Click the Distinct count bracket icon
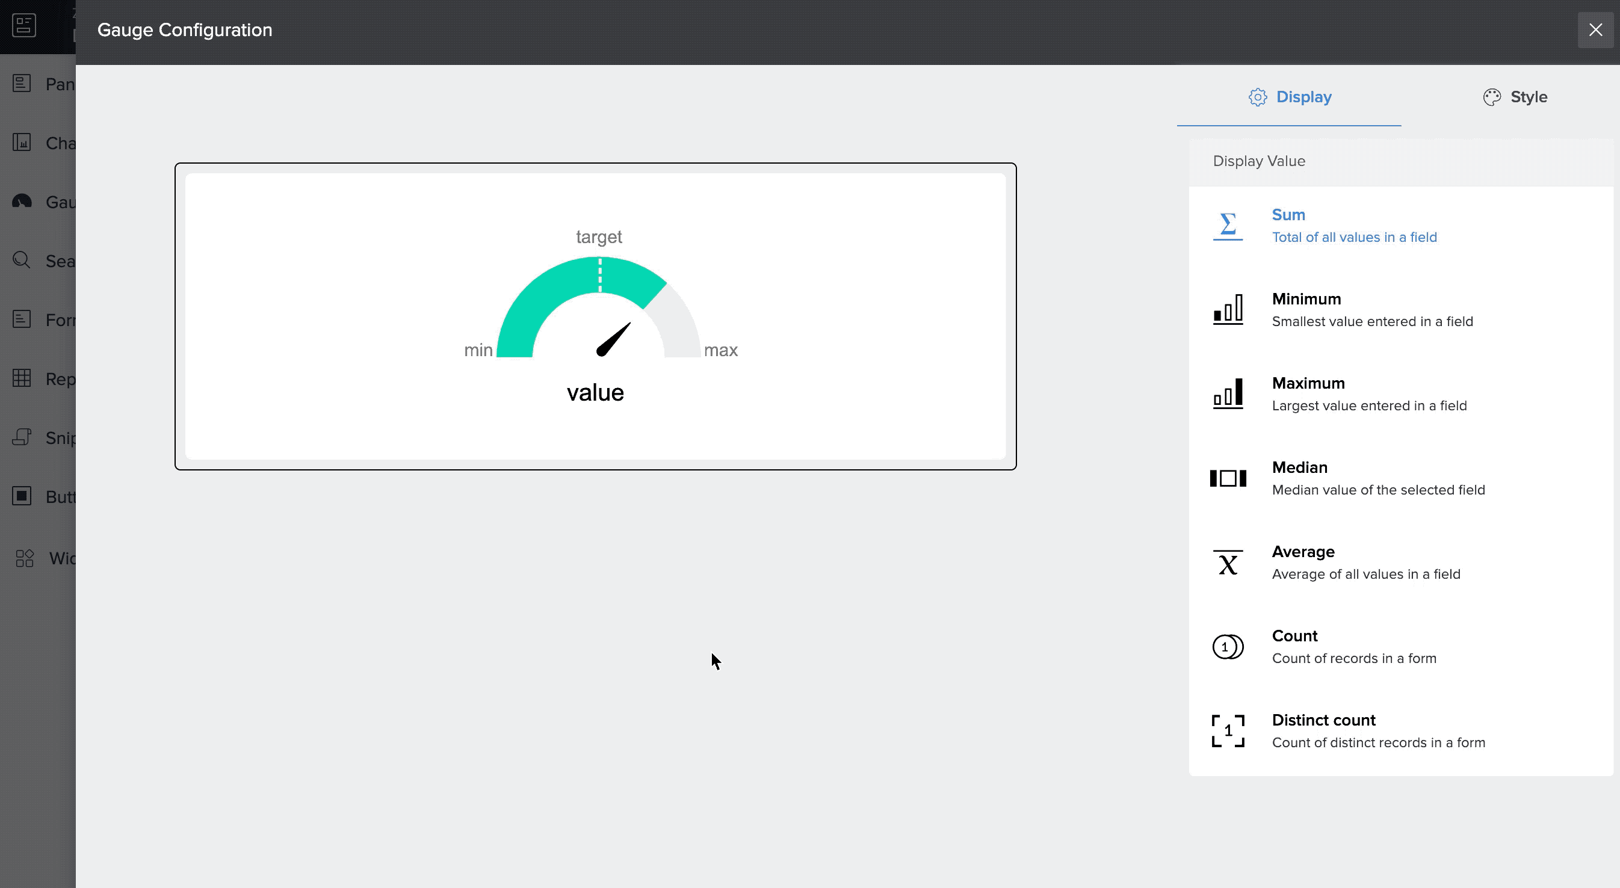The height and width of the screenshot is (888, 1620). (x=1227, y=731)
